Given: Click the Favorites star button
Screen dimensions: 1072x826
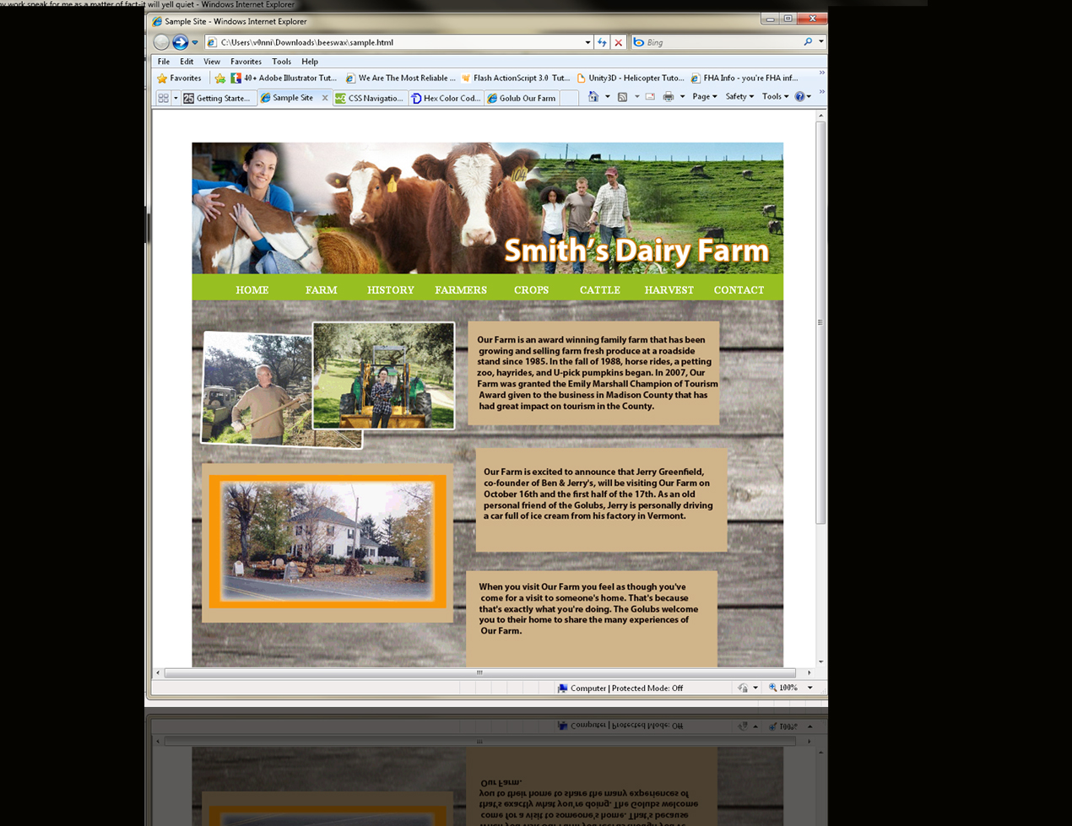Looking at the screenshot, I should tap(179, 78).
